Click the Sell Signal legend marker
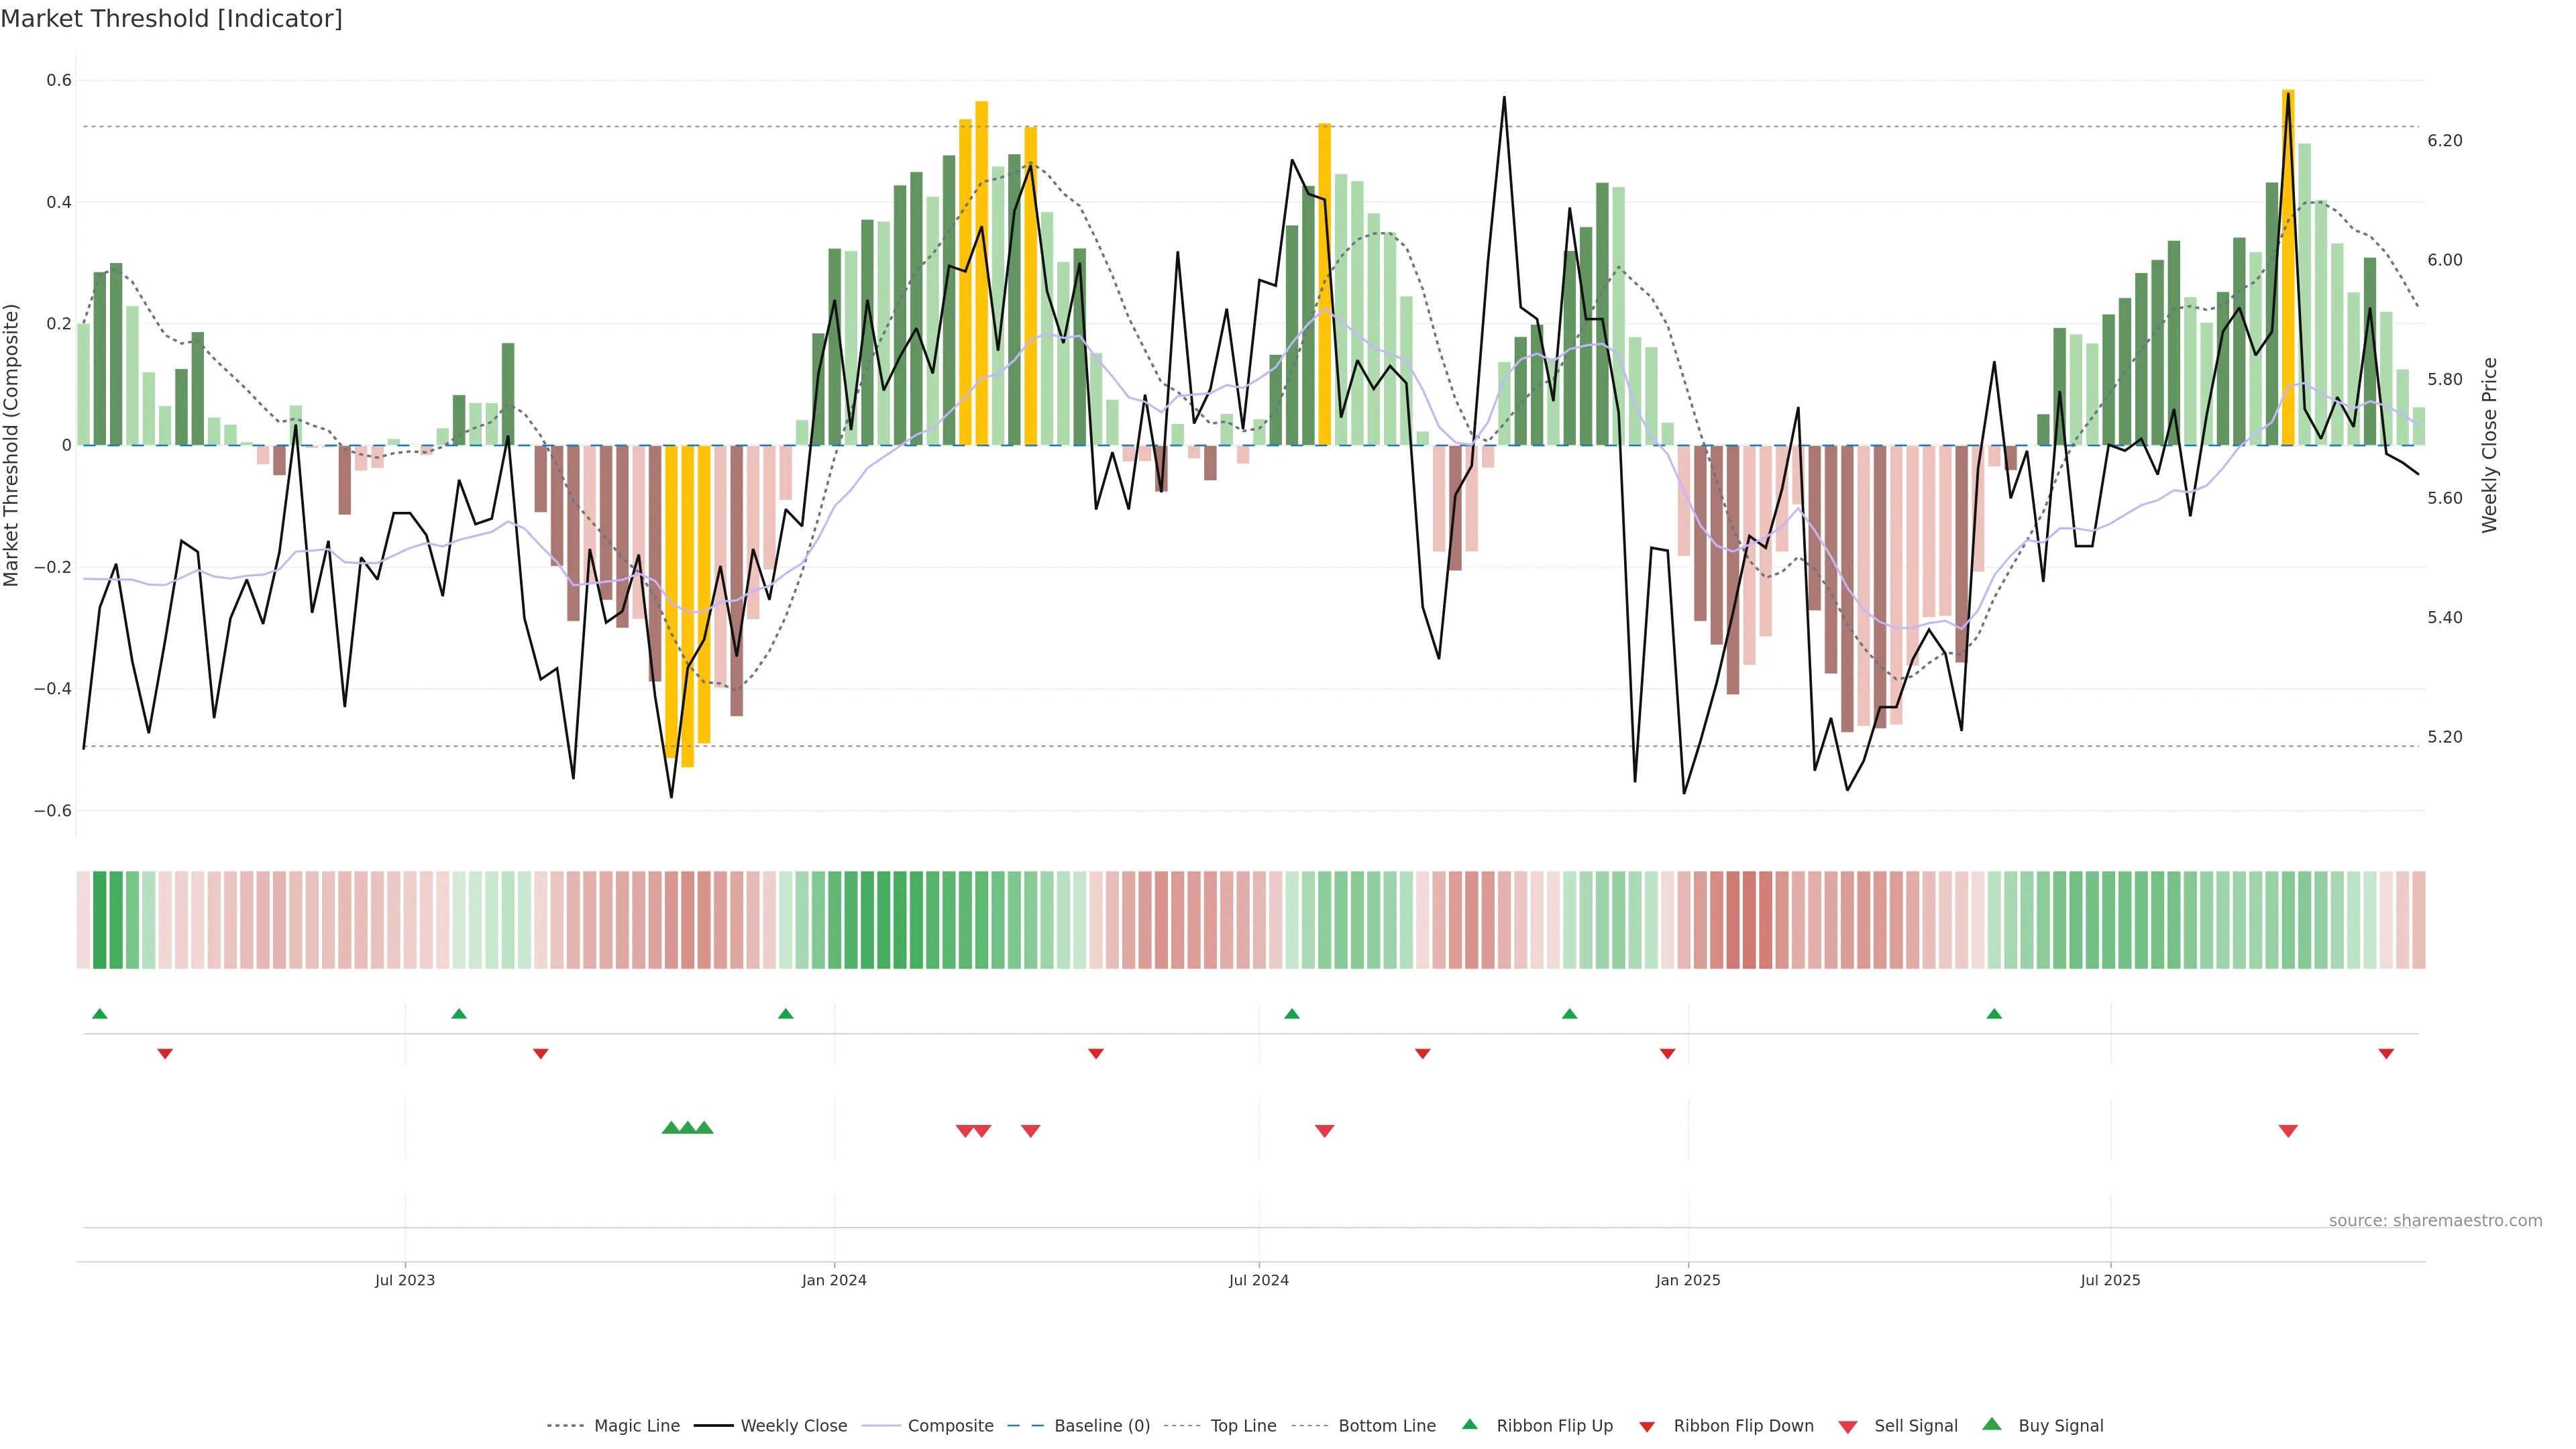 [1848, 1427]
